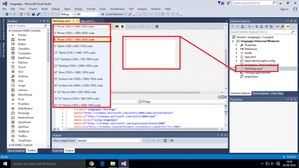299x168 pixels.
Task: Switch to Team Explorer tab
Action: (260, 93)
